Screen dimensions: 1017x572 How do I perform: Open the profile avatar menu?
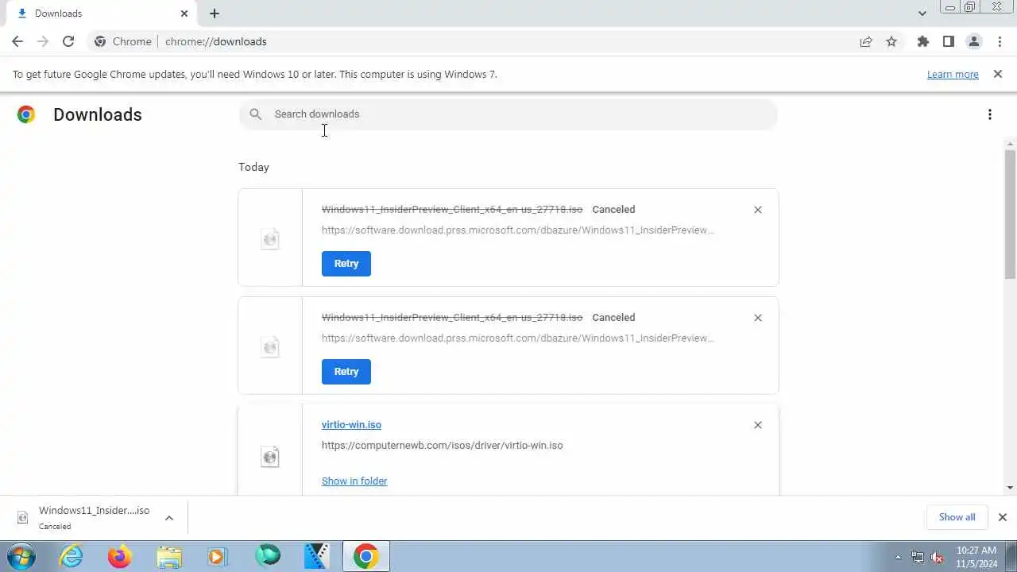(x=973, y=41)
